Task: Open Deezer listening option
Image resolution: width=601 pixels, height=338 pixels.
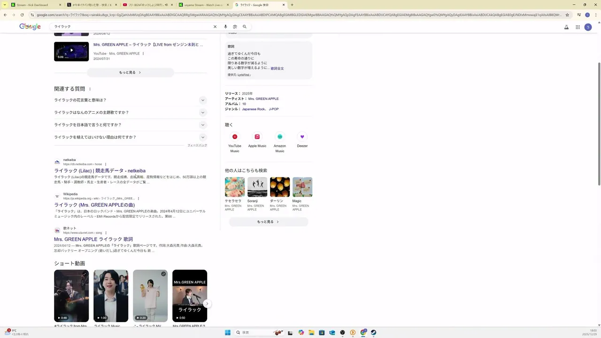Action: 302,140
